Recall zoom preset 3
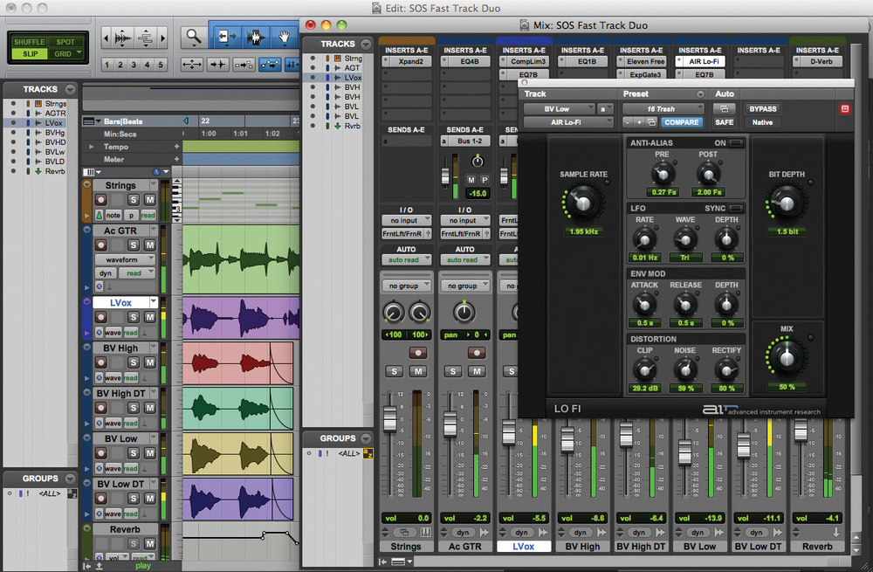Image resolution: width=873 pixels, height=572 pixels. (134, 65)
